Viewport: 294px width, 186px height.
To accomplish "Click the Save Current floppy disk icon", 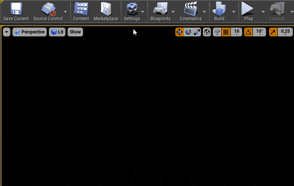I will pyautogui.click(x=16, y=8).
